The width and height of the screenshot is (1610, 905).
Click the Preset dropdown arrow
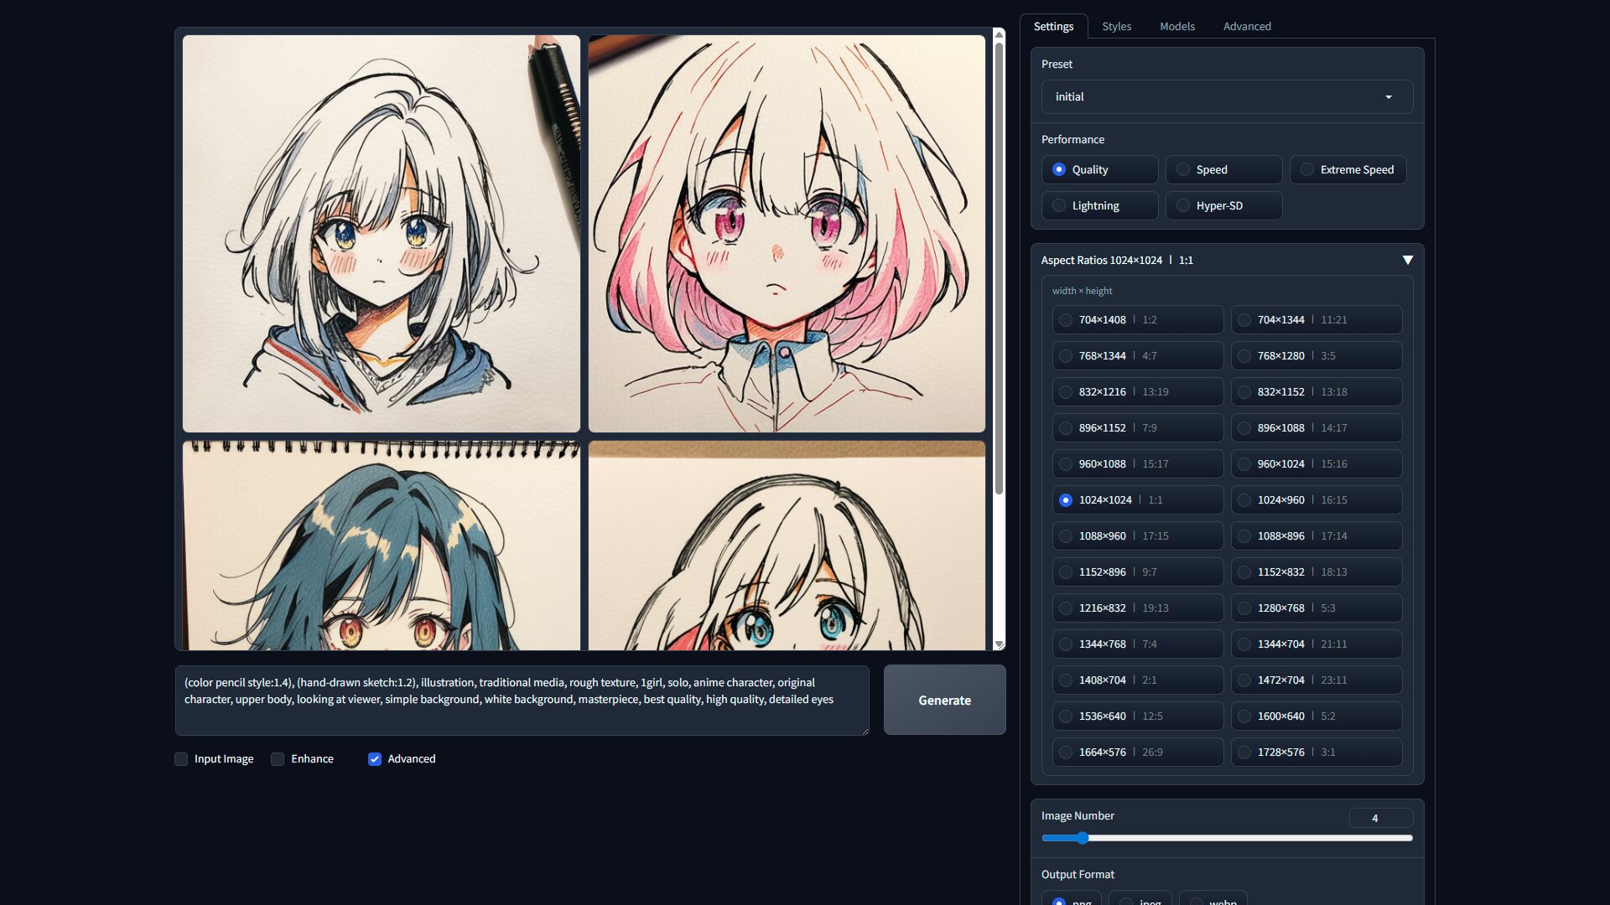click(1389, 97)
